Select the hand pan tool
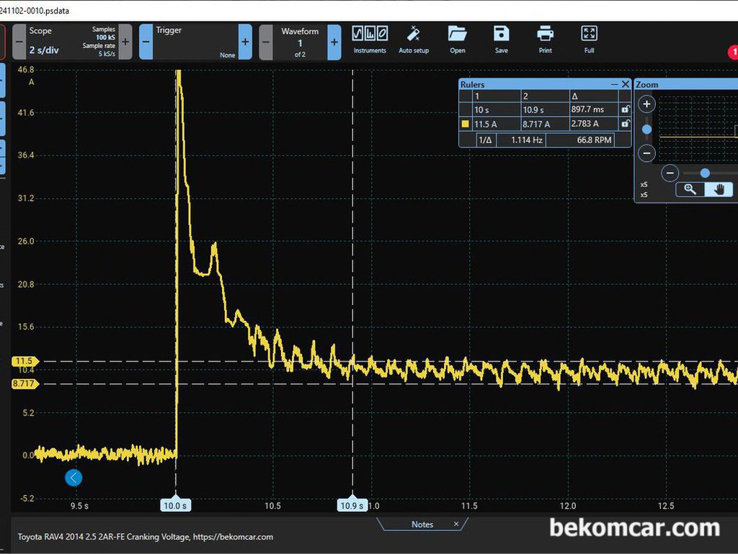 pos(719,189)
